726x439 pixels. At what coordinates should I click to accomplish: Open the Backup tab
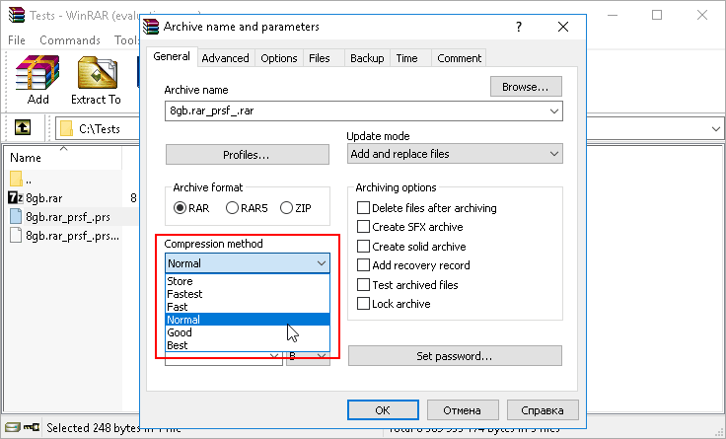pos(367,58)
